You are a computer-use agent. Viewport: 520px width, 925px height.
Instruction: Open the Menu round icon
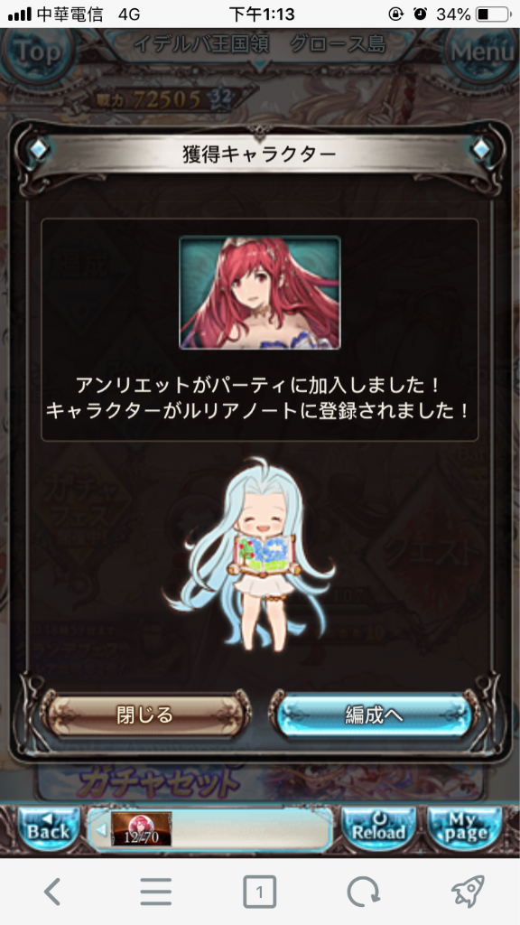(482, 53)
